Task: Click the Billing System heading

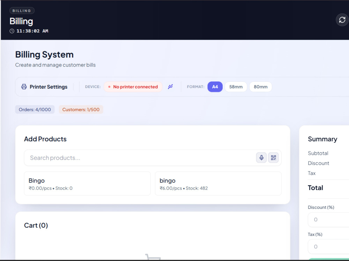Action: [44, 55]
